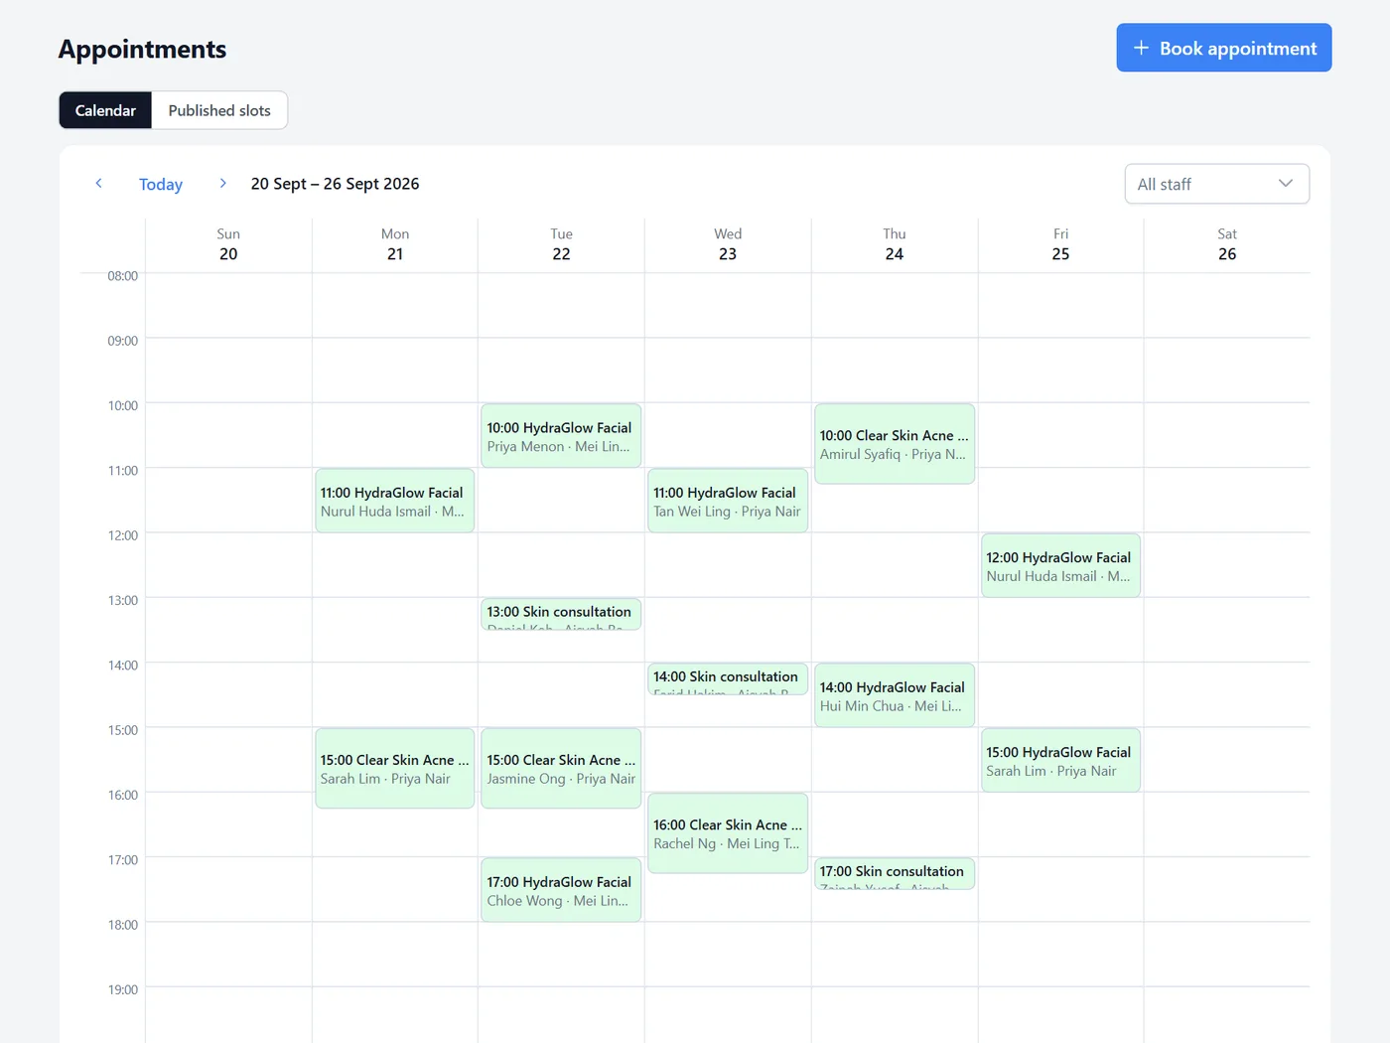Jump to Today in the calendar
The image size is (1390, 1043).
point(161,184)
